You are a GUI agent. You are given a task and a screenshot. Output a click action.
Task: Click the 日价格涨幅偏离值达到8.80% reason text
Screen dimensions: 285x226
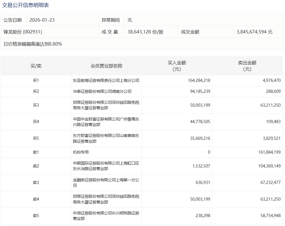tap(33, 44)
